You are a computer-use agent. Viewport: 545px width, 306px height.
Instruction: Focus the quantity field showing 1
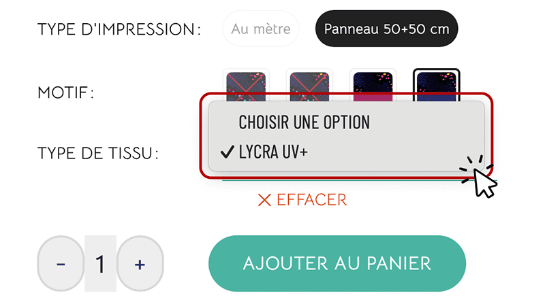tap(100, 264)
